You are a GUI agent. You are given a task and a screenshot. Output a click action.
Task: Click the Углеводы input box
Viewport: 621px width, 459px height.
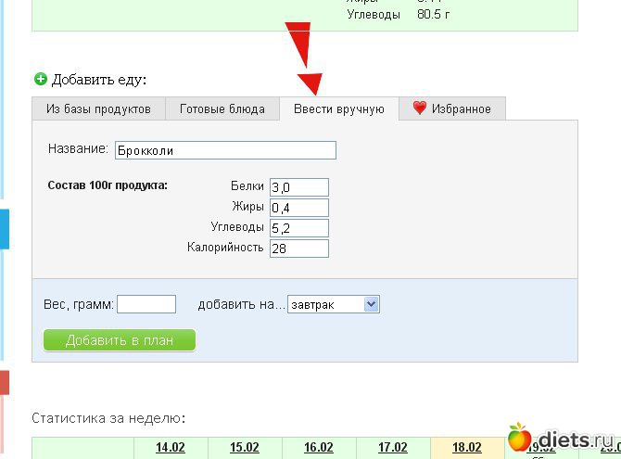click(x=298, y=228)
